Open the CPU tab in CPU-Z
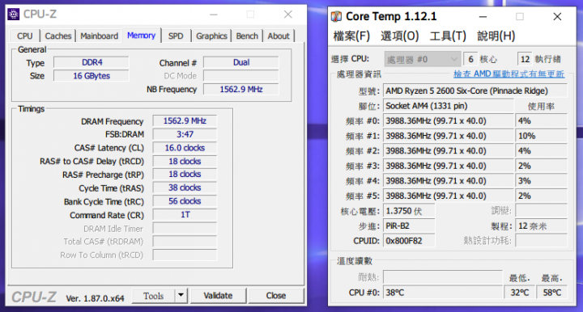 (x=25, y=36)
